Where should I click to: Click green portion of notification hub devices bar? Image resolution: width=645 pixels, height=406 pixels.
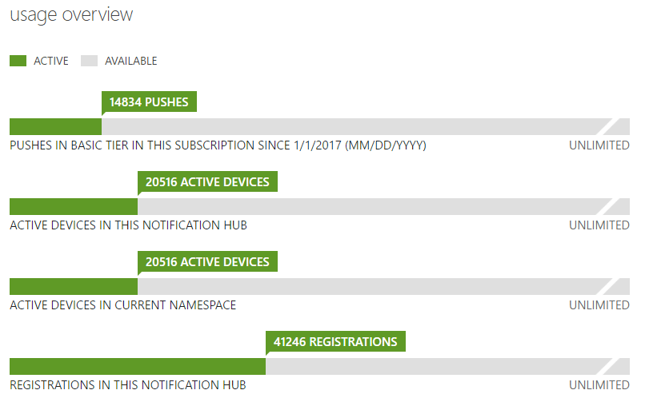click(x=74, y=207)
